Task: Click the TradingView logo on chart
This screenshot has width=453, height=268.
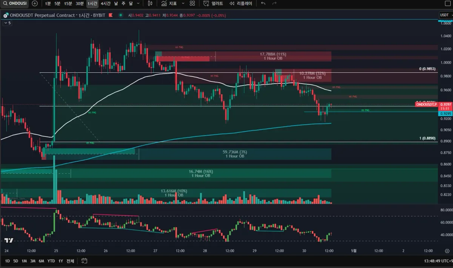Action: [9, 240]
